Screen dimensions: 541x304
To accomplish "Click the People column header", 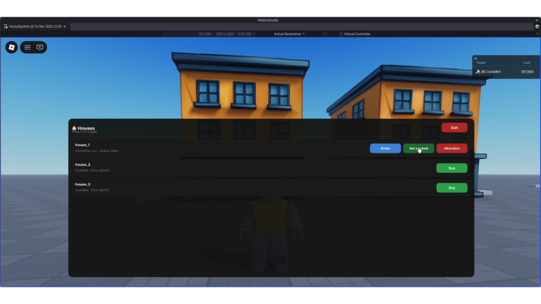I will point(481,62).
